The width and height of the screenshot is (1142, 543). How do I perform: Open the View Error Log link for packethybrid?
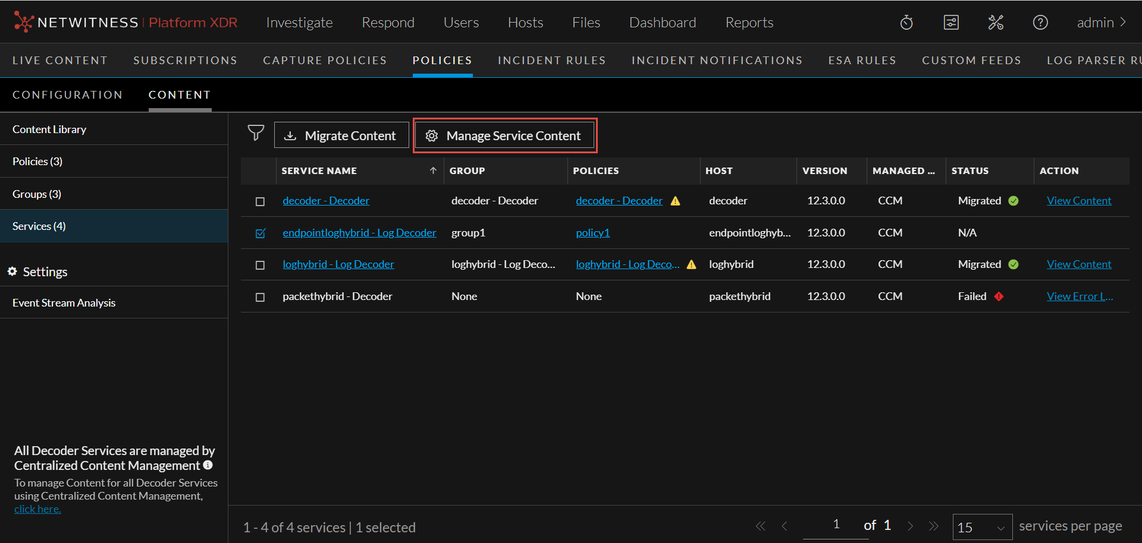click(1080, 296)
